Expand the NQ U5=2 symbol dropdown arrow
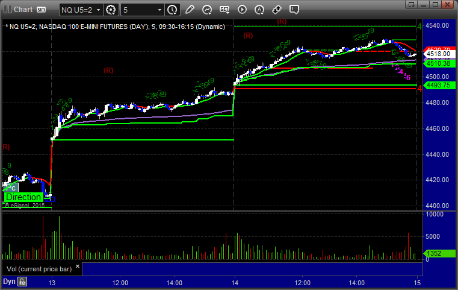 99,10
